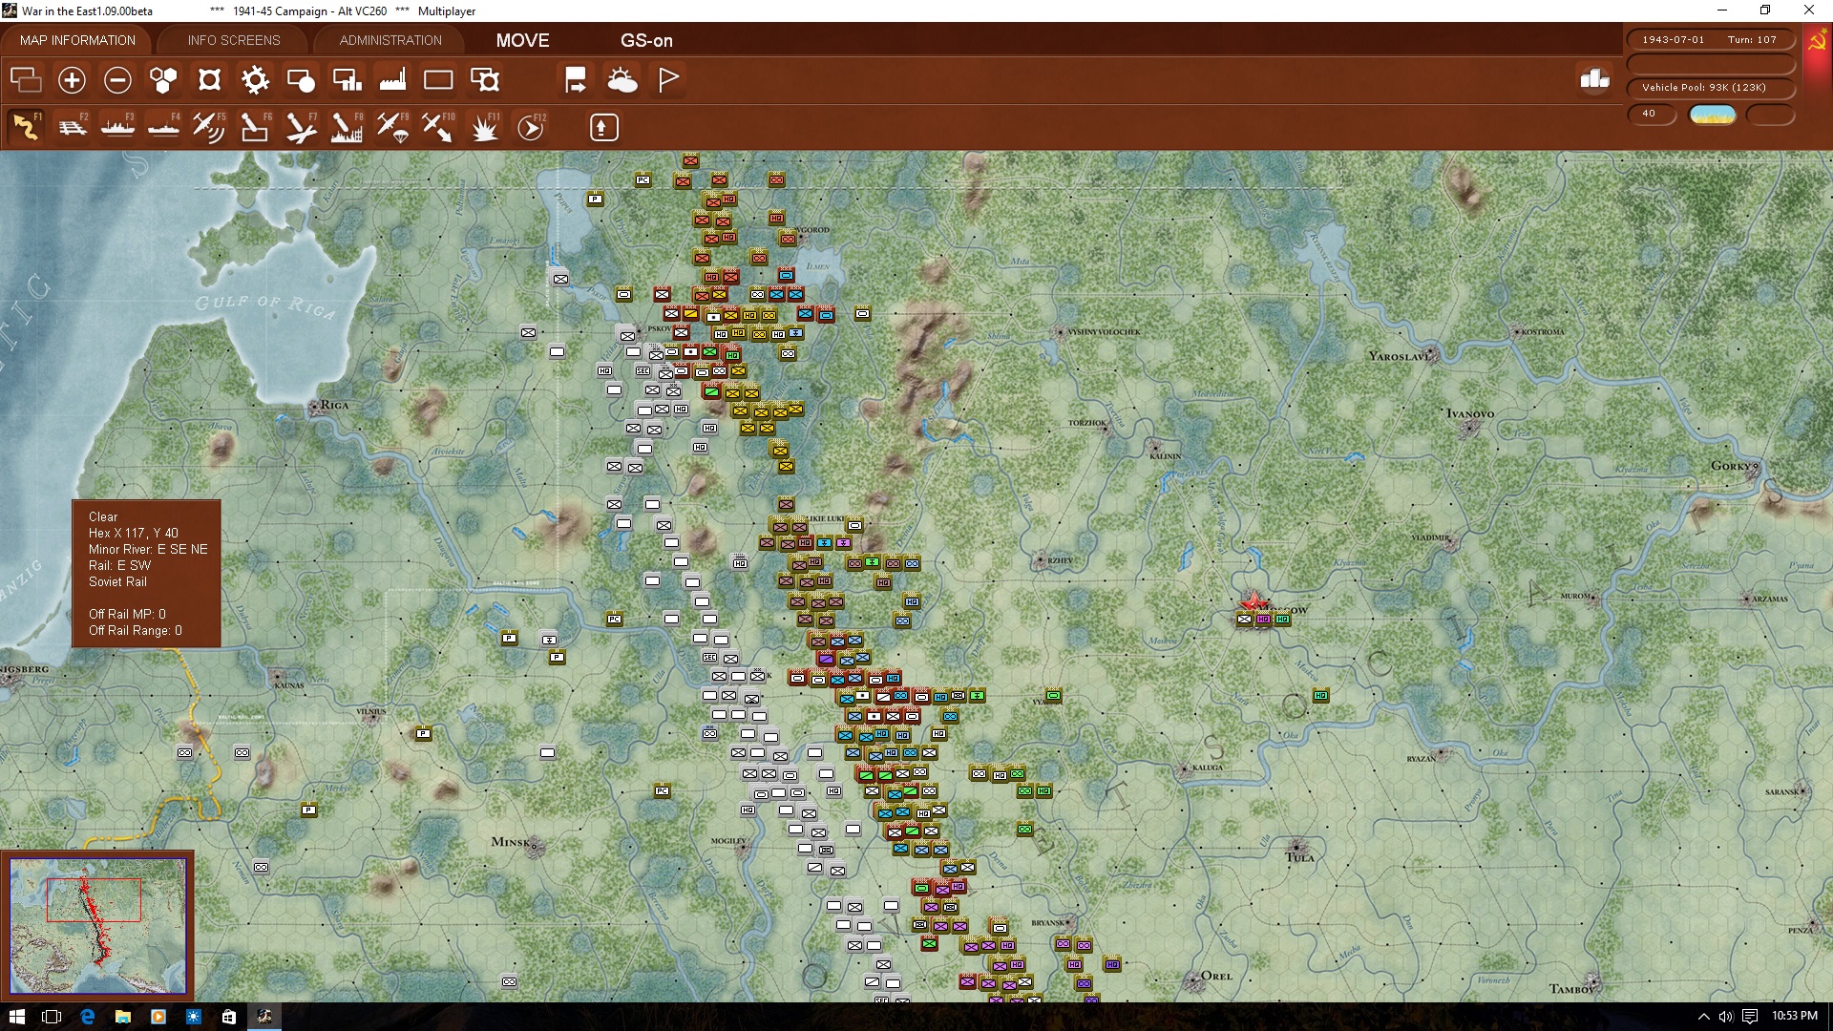The width and height of the screenshot is (1833, 1031).
Task: Click the red star Moscow marker
Action: 1252,601
